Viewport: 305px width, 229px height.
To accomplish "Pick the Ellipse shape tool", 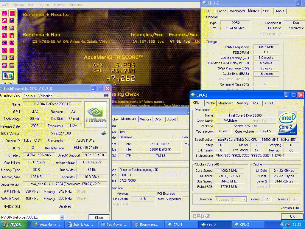I will [x=4, y=65].
